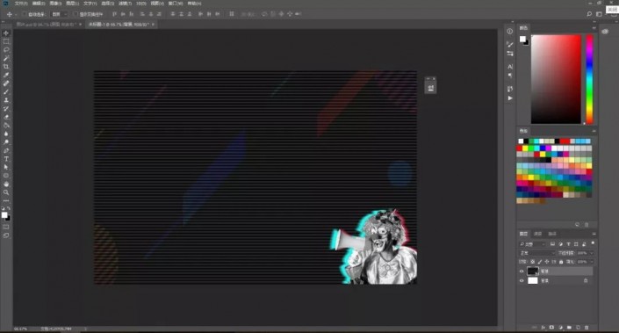Open the layer Opacity dropdown arrow

click(x=591, y=253)
